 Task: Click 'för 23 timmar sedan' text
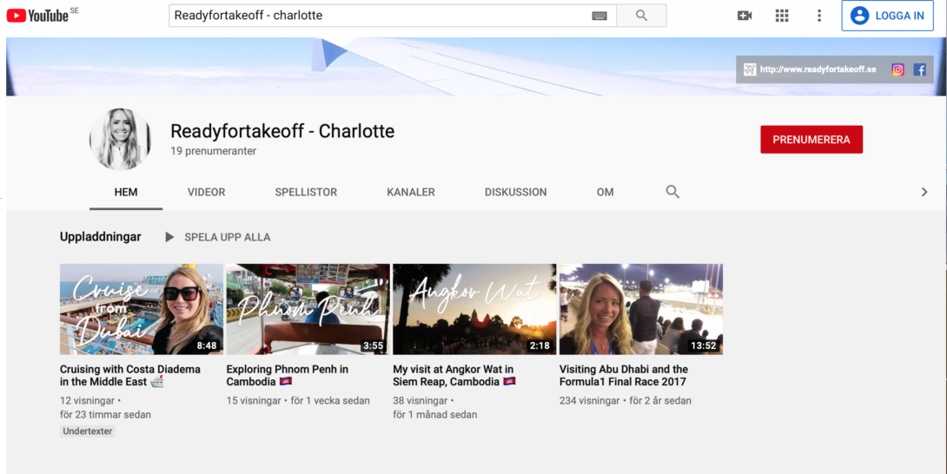106,415
